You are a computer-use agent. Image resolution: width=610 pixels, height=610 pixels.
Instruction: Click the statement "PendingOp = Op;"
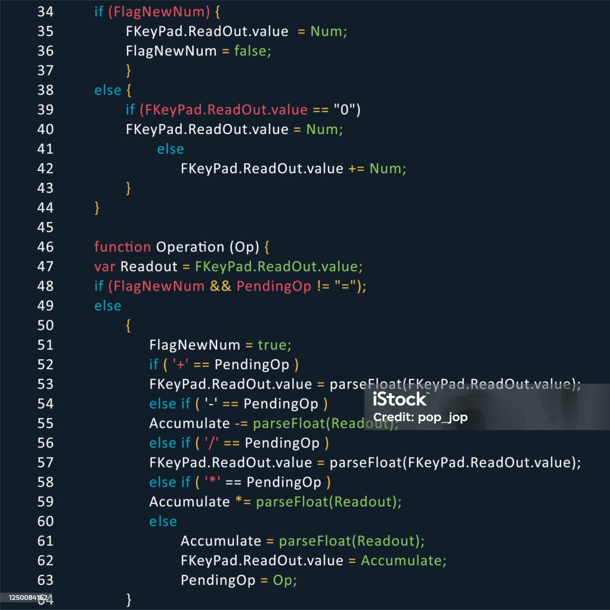(239, 580)
